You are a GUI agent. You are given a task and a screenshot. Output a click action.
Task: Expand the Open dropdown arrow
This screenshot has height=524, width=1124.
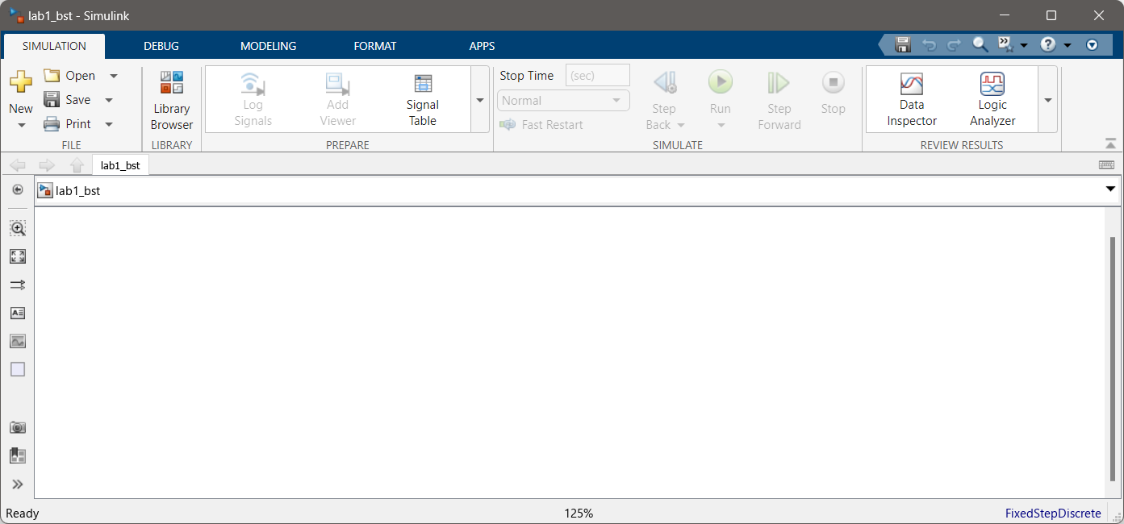(x=113, y=76)
